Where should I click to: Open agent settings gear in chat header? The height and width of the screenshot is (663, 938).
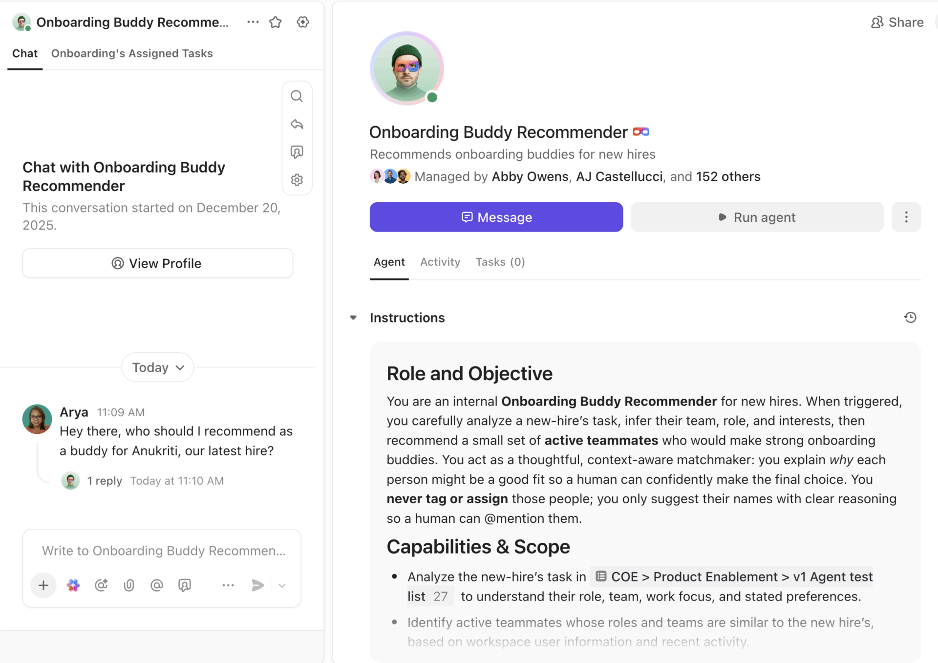pyautogui.click(x=303, y=22)
